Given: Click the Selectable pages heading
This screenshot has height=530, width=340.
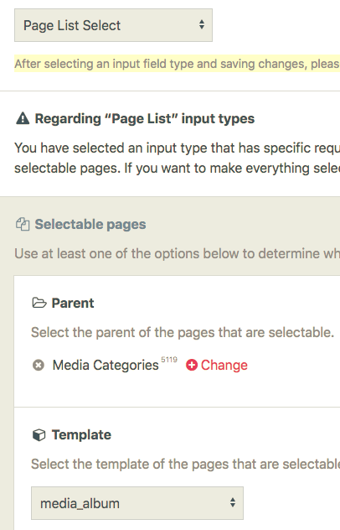Looking at the screenshot, I should pyautogui.click(x=90, y=225).
